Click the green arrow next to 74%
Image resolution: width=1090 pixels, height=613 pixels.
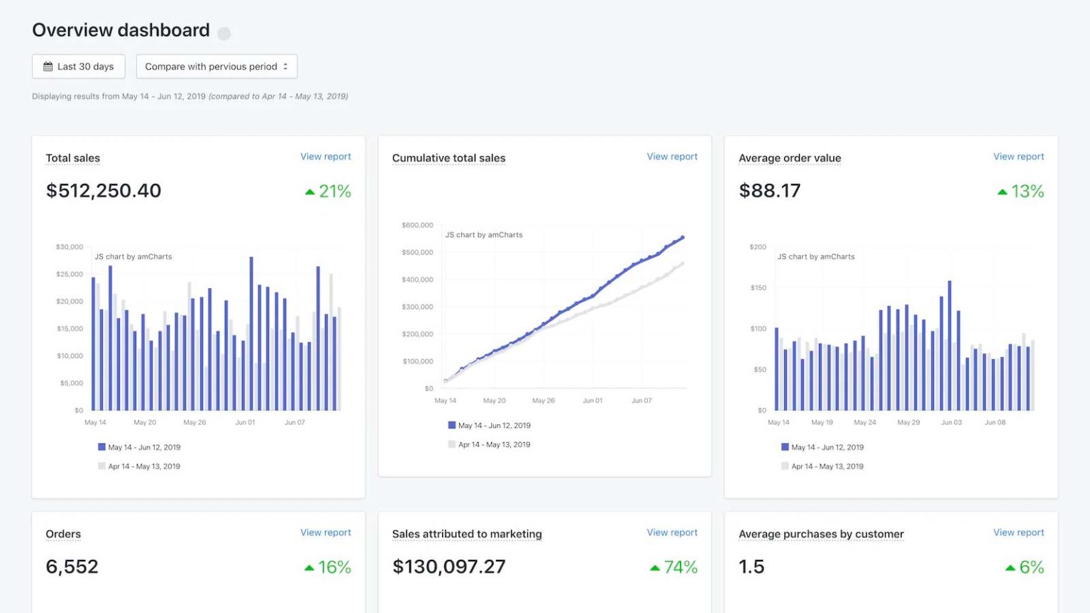pyautogui.click(x=655, y=567)
